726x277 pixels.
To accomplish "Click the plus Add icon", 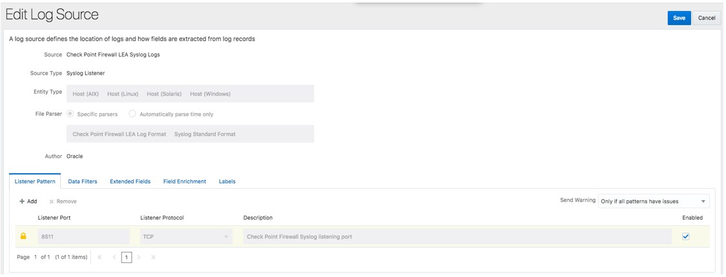I will pos(22,201).
